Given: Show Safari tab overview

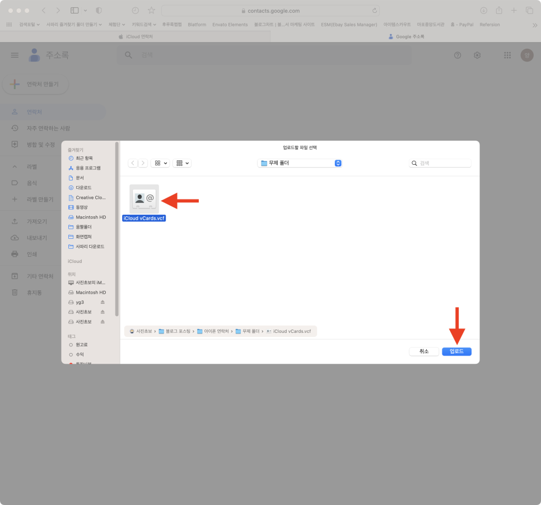Looking at the screenshot, I should [529, 11].
